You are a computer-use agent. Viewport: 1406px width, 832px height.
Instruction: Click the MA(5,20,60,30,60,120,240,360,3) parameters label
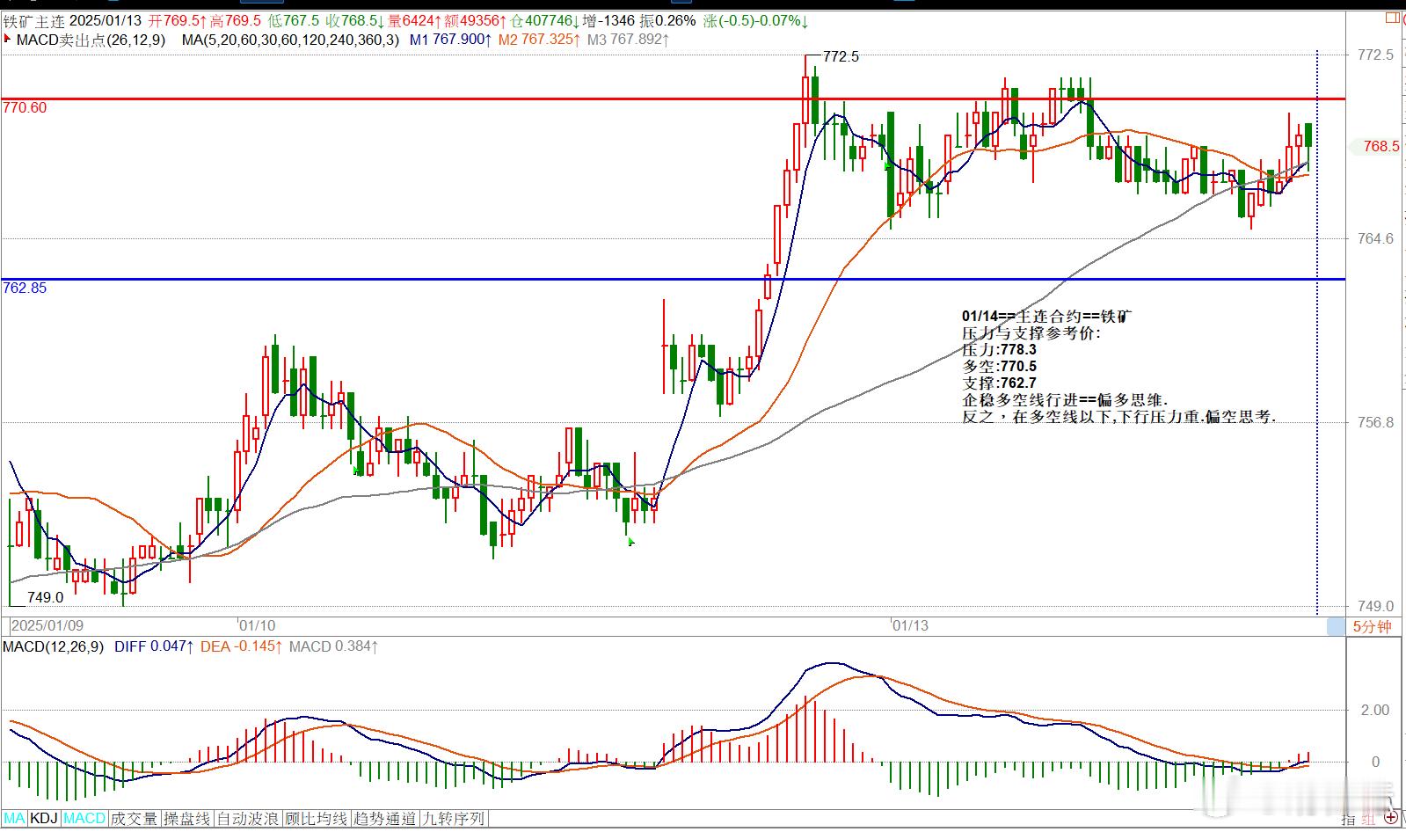[x=290, y=40]
